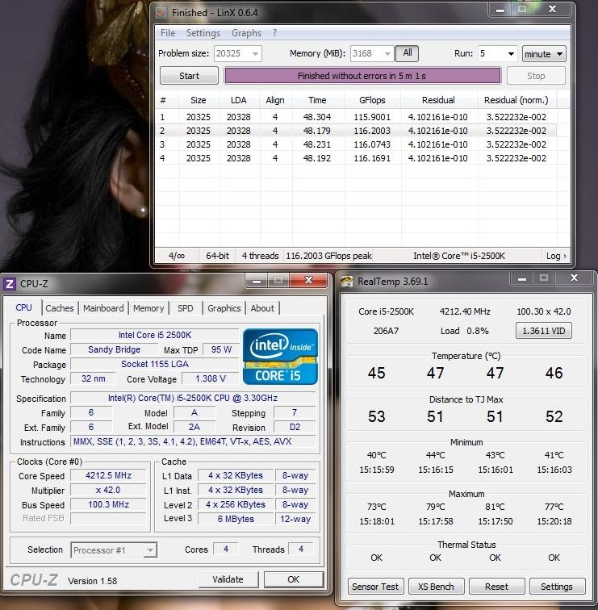Image resolution: width=598 pixels, height=610 pixels.
Task: Click the Start button in LinX
Action: coord(189,76)
